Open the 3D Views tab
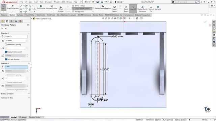The width and height of the screenshot is (216, 121). 23,117
